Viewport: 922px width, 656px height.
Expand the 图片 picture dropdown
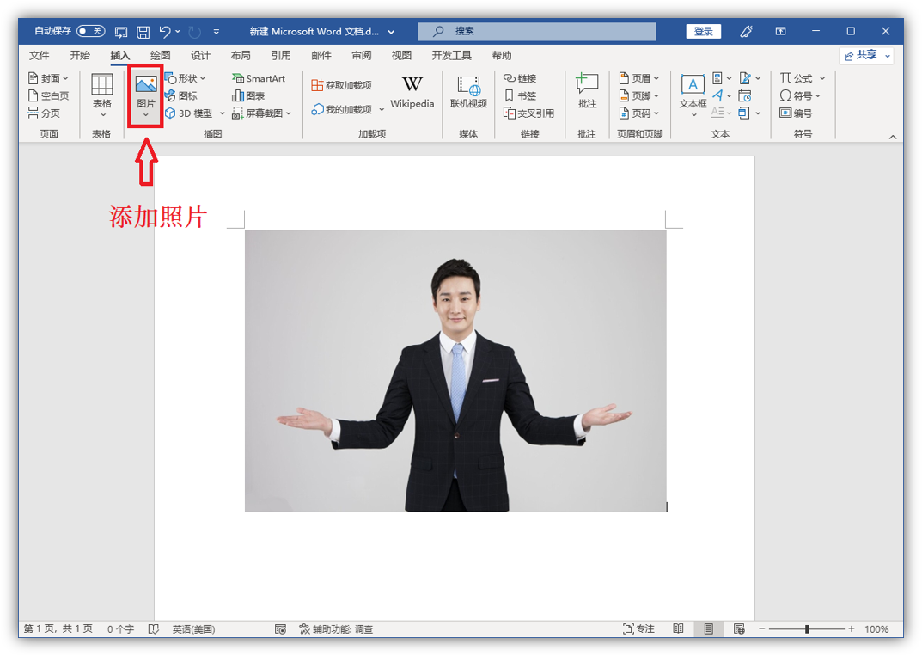pos(146,114)
